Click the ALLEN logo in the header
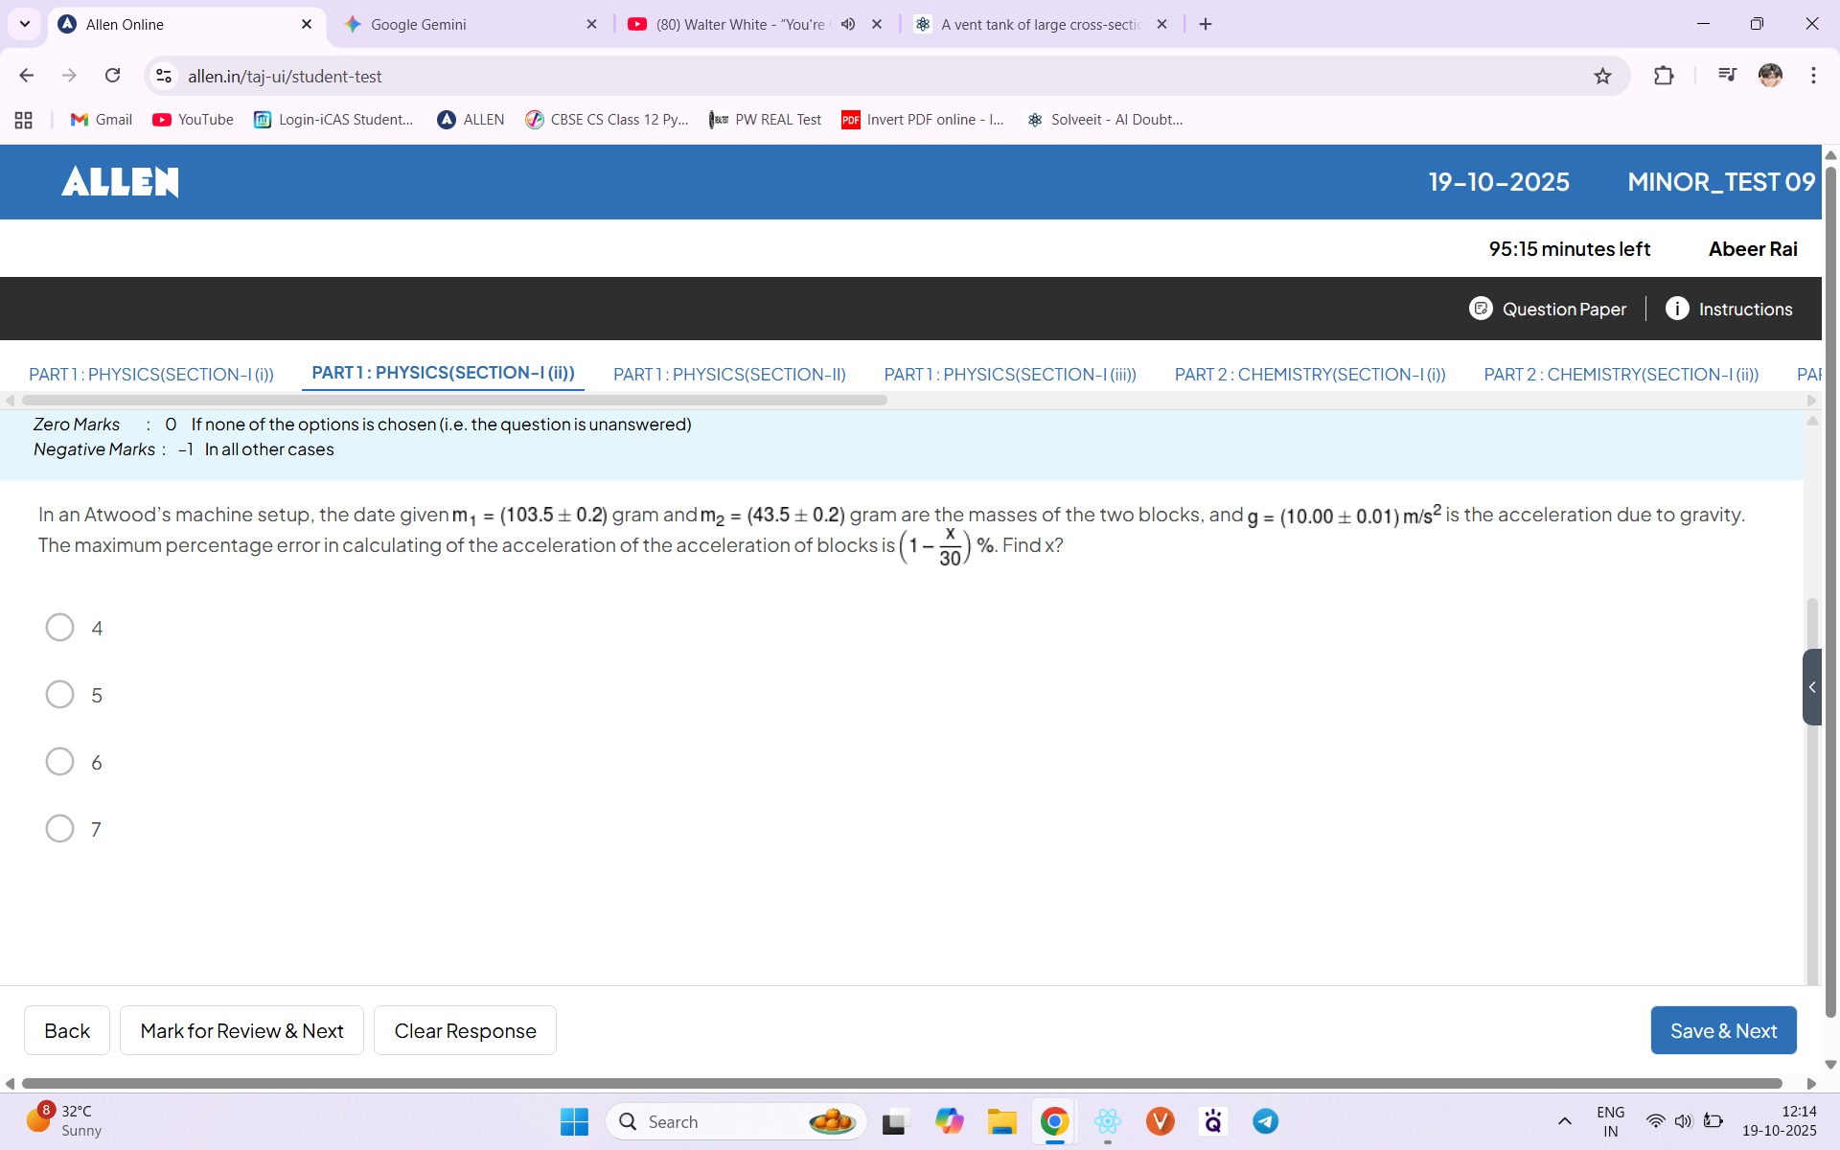This screenshot has width=1840, height=1150. [120, 182]
